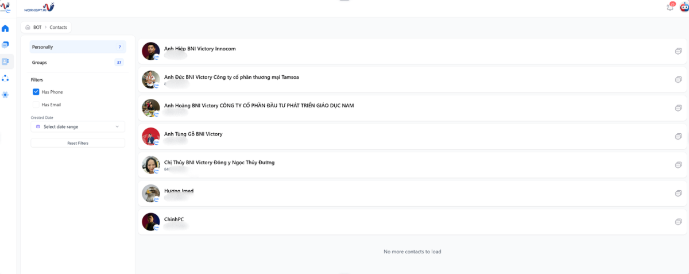This screenshot has width=689, height=274.
Task: Open the Home icon in sidebar
Action: click(6, 28)
